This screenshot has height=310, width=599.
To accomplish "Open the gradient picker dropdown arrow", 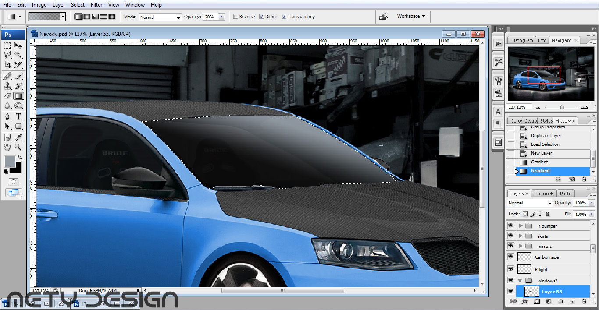I will (63, 17).
